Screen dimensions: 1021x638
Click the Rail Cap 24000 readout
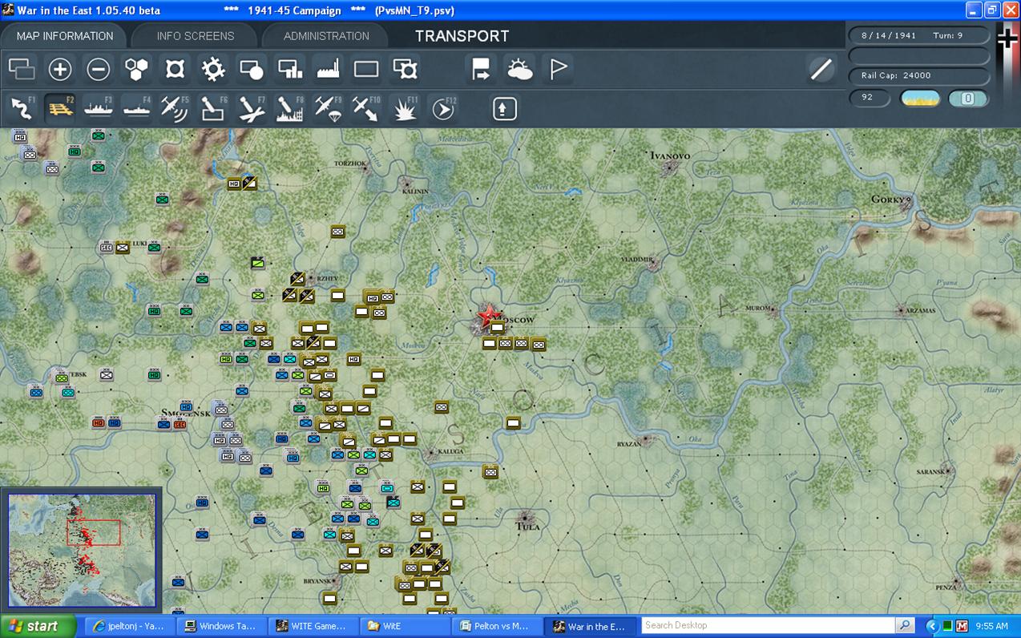click(x=919, y=75)
